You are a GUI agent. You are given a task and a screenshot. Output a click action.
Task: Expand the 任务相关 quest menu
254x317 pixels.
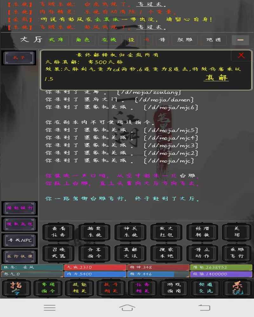click(x=142, y=288)
